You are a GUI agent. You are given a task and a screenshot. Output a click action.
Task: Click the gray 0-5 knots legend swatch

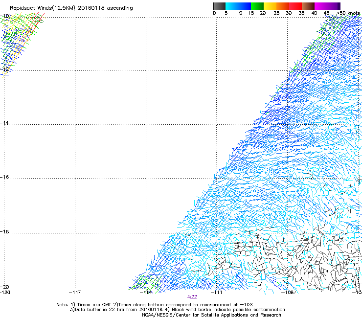coord(219,6)
